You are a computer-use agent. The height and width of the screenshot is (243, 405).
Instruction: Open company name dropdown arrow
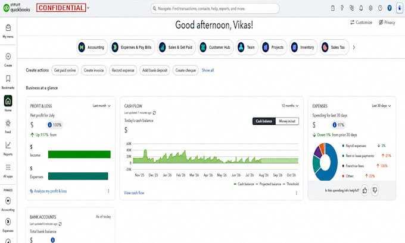tap(88, 8)
